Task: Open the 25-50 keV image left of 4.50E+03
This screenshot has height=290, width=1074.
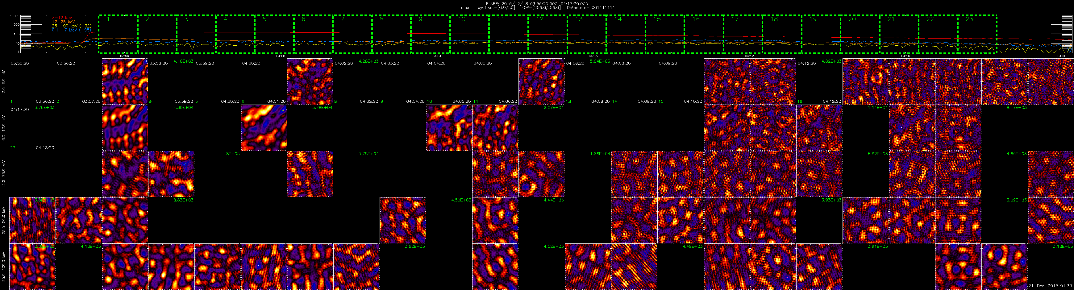Action: [403, 220]
